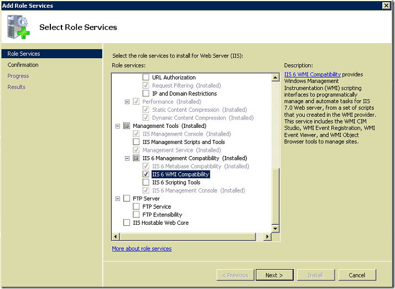Click the vertical scrollbar thumb
Viewport: 395px width, 289px height.
[x=276, y=196]
